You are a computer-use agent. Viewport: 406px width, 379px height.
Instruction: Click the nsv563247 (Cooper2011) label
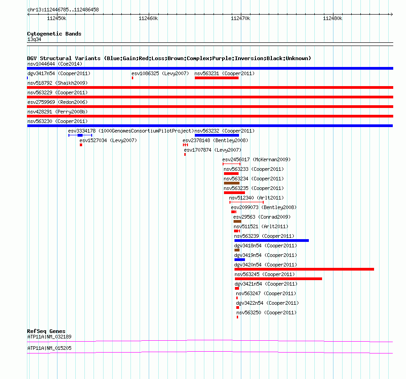pyautogui.click(x=266, y=293)
